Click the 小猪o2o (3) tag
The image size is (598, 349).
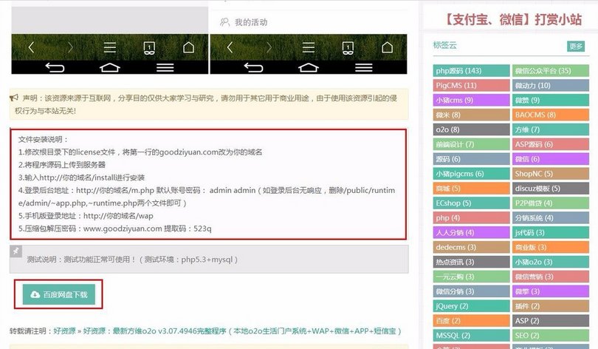point(551,262)
